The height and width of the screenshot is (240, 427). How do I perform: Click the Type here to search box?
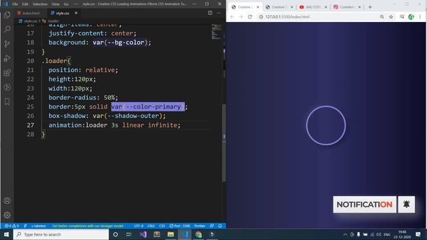coord(61,234)
